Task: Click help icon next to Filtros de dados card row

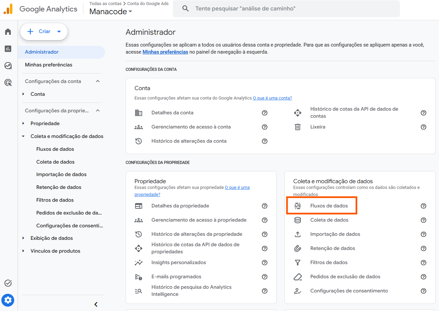Action: point(423,262)
